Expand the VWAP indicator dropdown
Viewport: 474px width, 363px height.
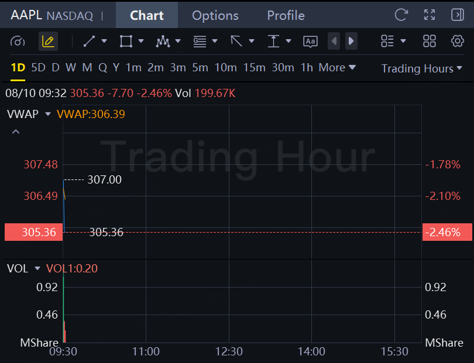point(48,114)
